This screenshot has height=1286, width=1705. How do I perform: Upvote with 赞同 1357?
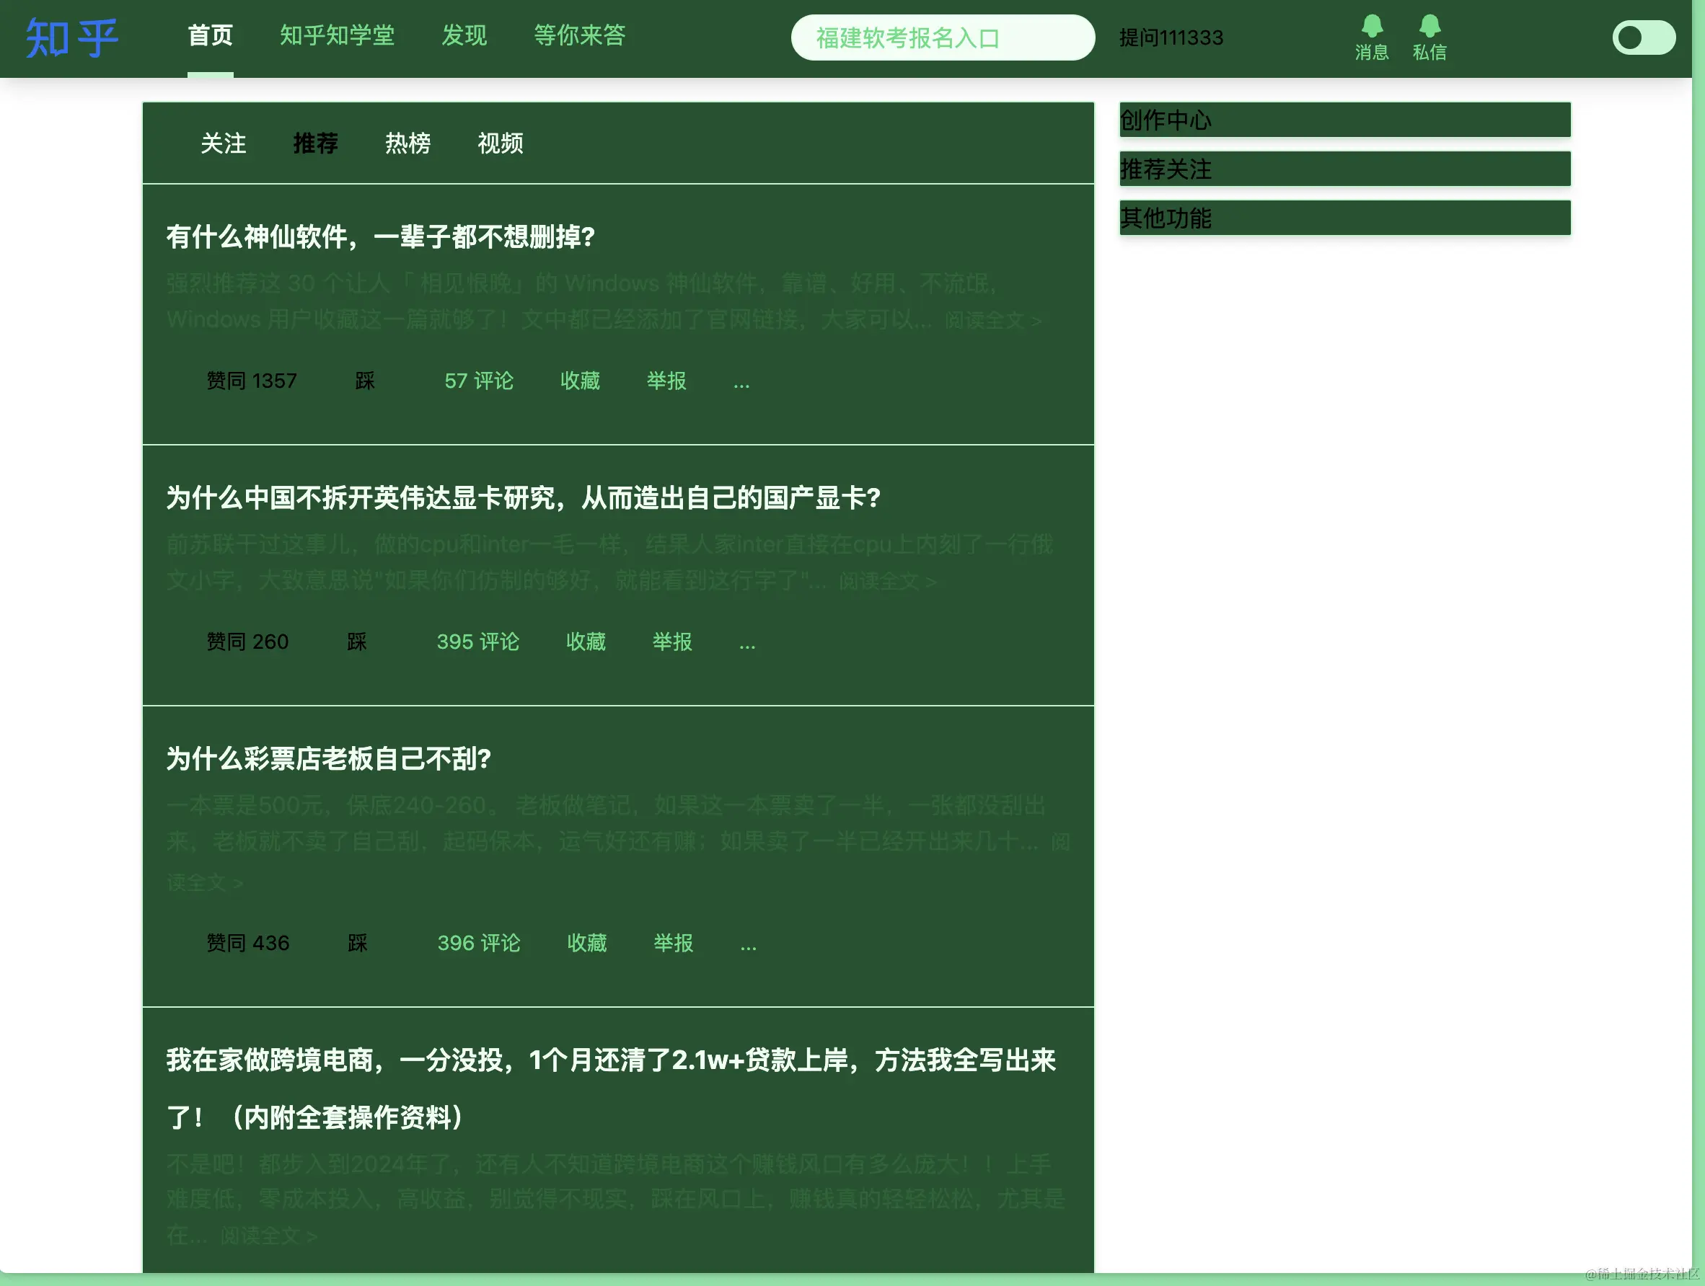click(251, 381)
